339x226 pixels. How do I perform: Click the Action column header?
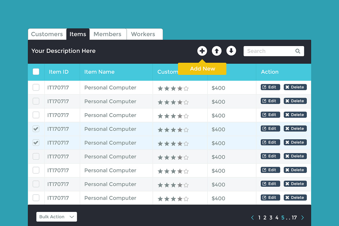click(270, 72)
